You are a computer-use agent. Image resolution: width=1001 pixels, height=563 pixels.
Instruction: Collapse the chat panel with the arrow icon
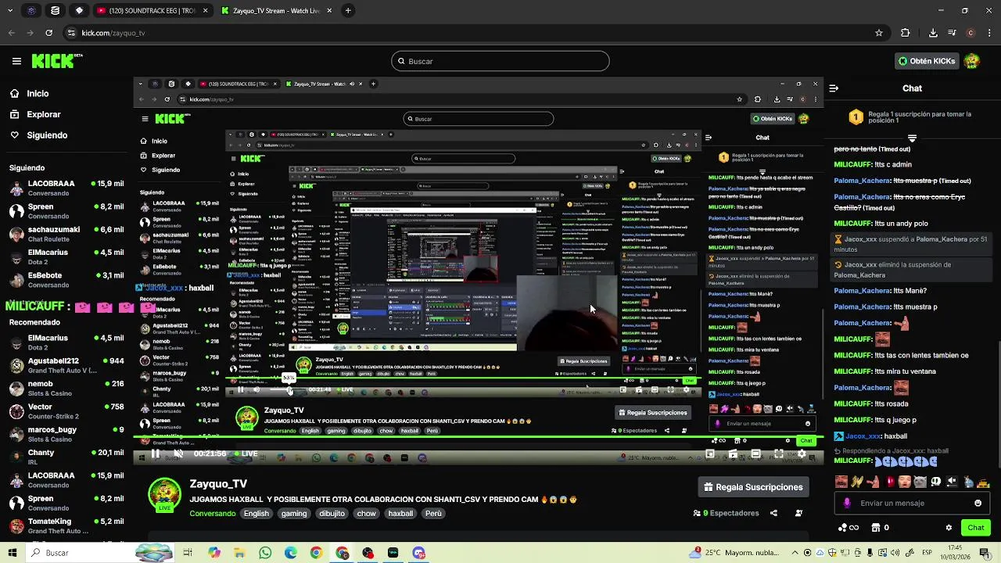(834, 88)
